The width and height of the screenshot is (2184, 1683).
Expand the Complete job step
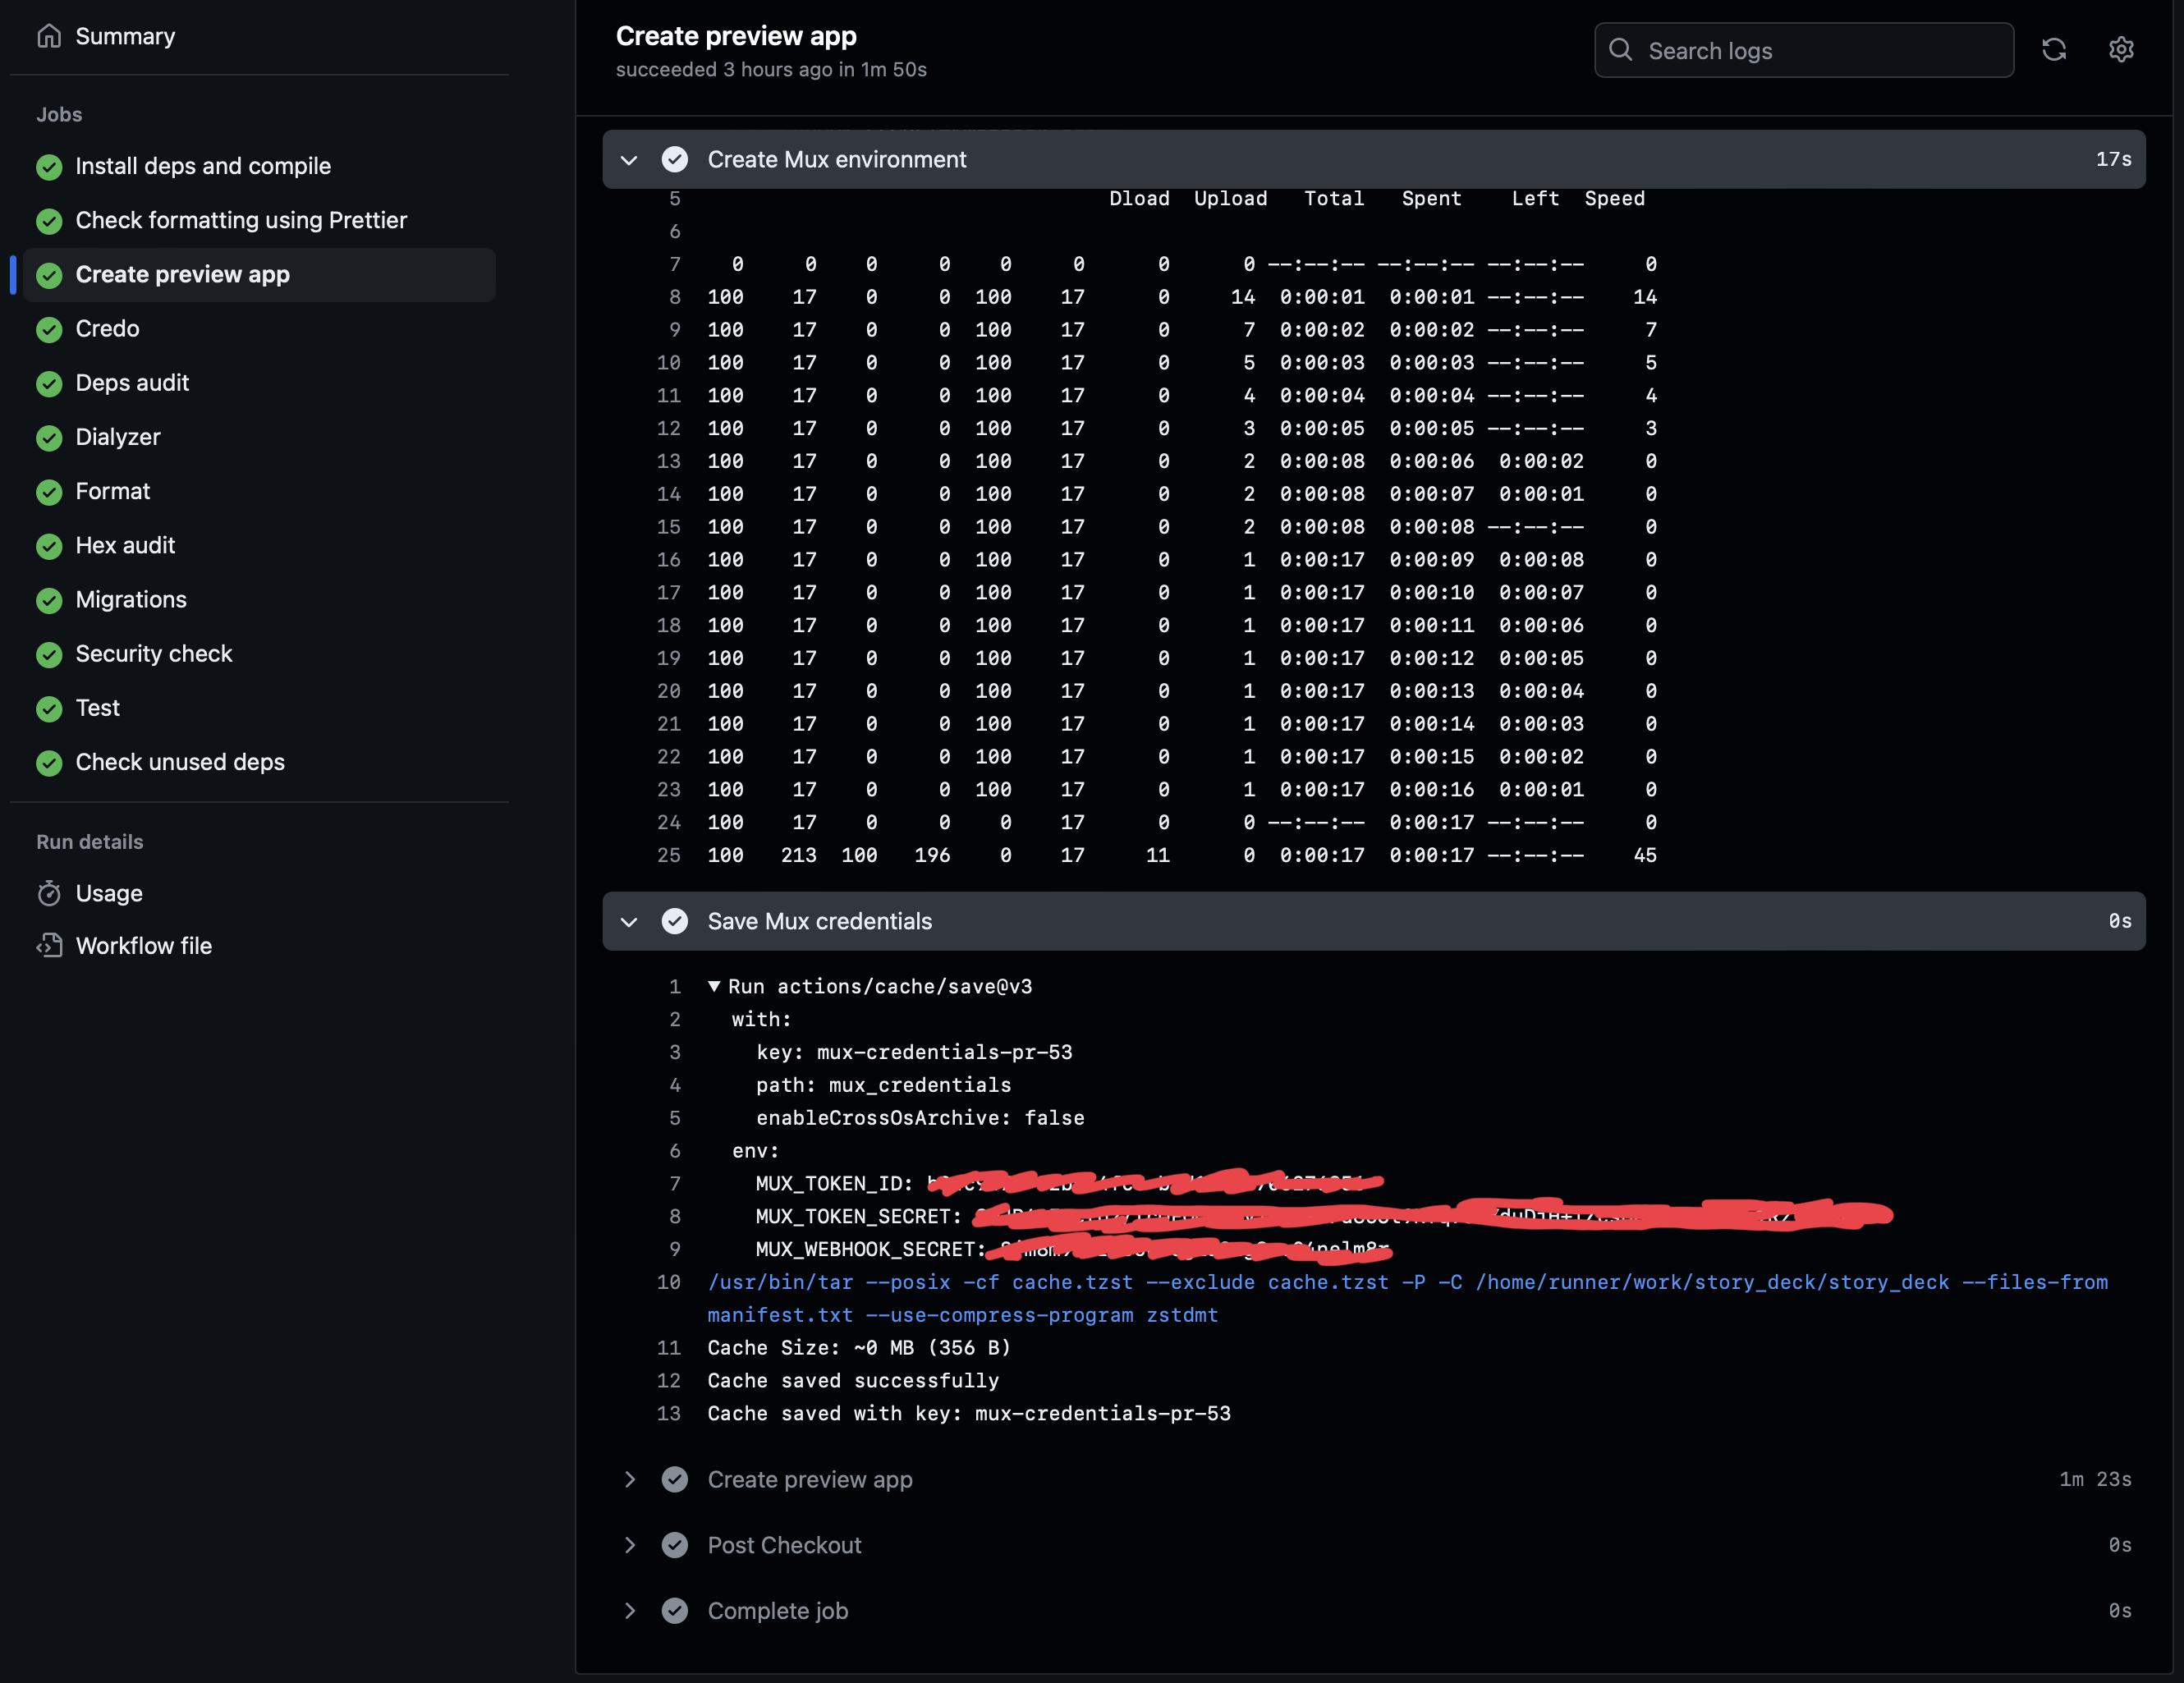pos(629,1611)
